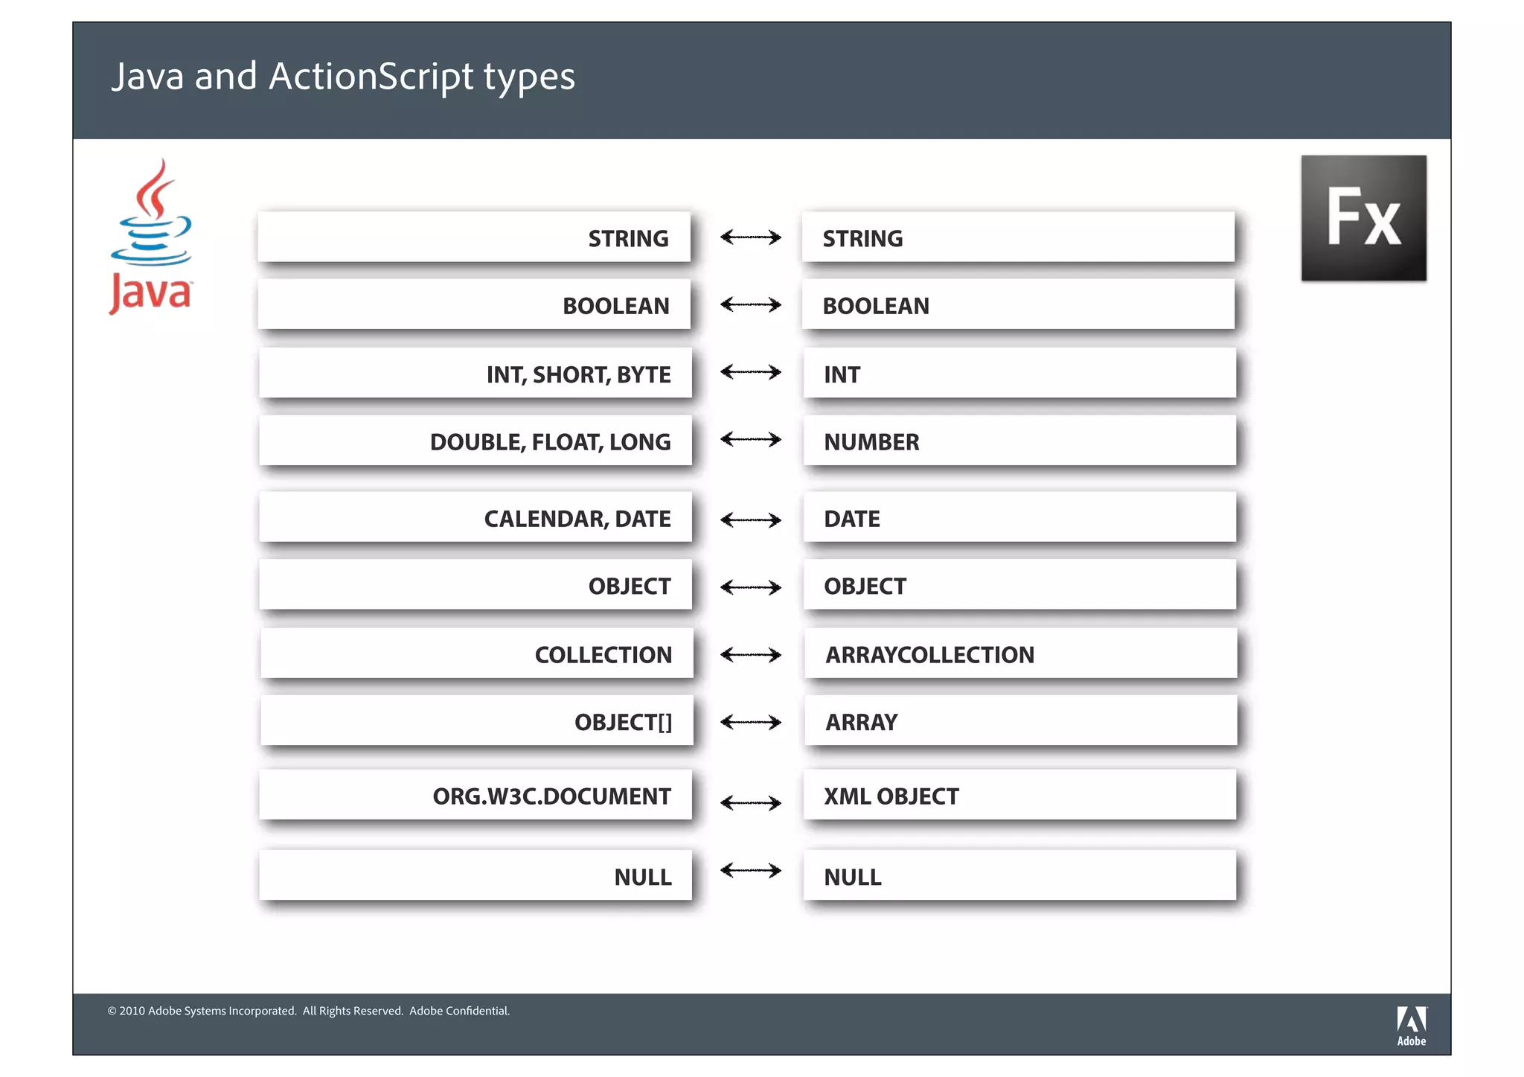Click arrow between ORG.W3C.DOCUMENT and XML OBJECT
The height and width of the screenshot is (1077, 1524).
[x=750, y=802]
